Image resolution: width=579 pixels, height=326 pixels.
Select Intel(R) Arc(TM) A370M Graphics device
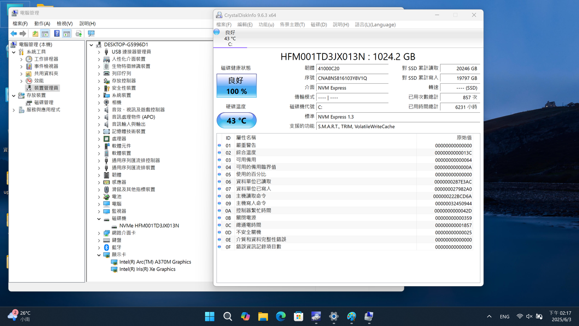[155, 262]
